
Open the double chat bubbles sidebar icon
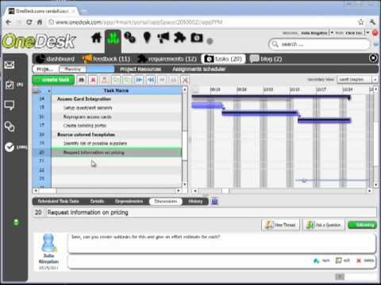(10, 127)
